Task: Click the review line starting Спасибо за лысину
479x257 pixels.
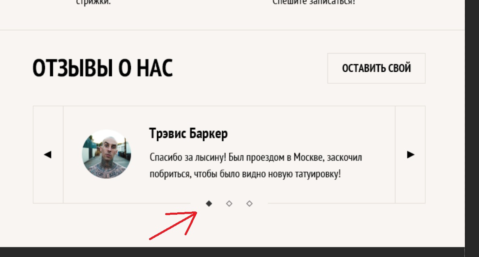Action: click(256, 158)
